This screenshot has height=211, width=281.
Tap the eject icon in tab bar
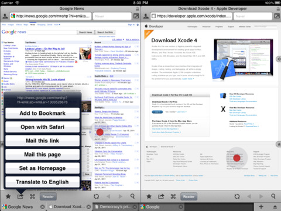pos(275,207)
